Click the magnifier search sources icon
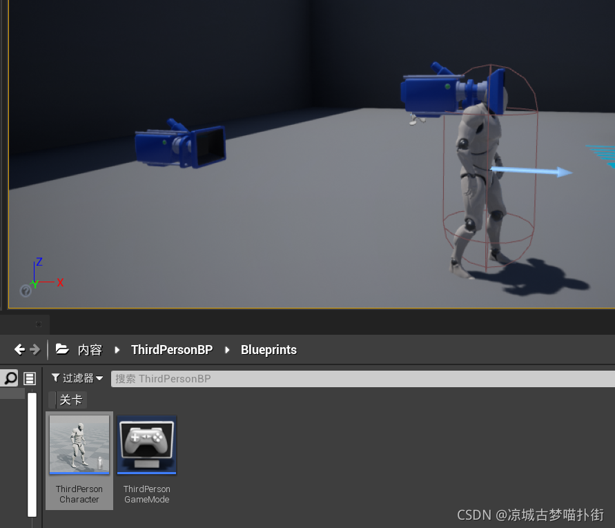Screen dimensions: 615x528 pos(10,378)
